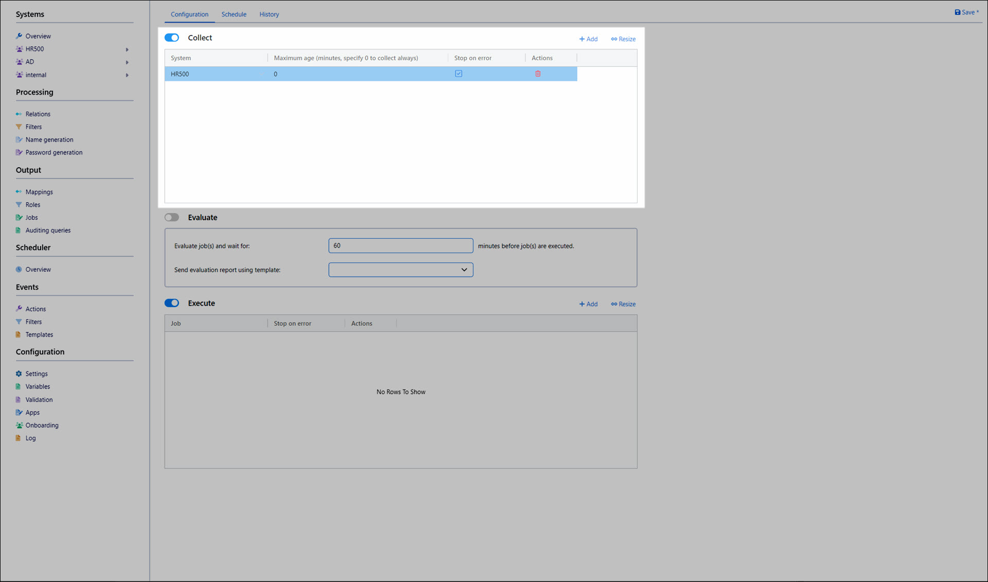
Task: Expand the HR500 system submenu arrow
Action: coord(127,49)
